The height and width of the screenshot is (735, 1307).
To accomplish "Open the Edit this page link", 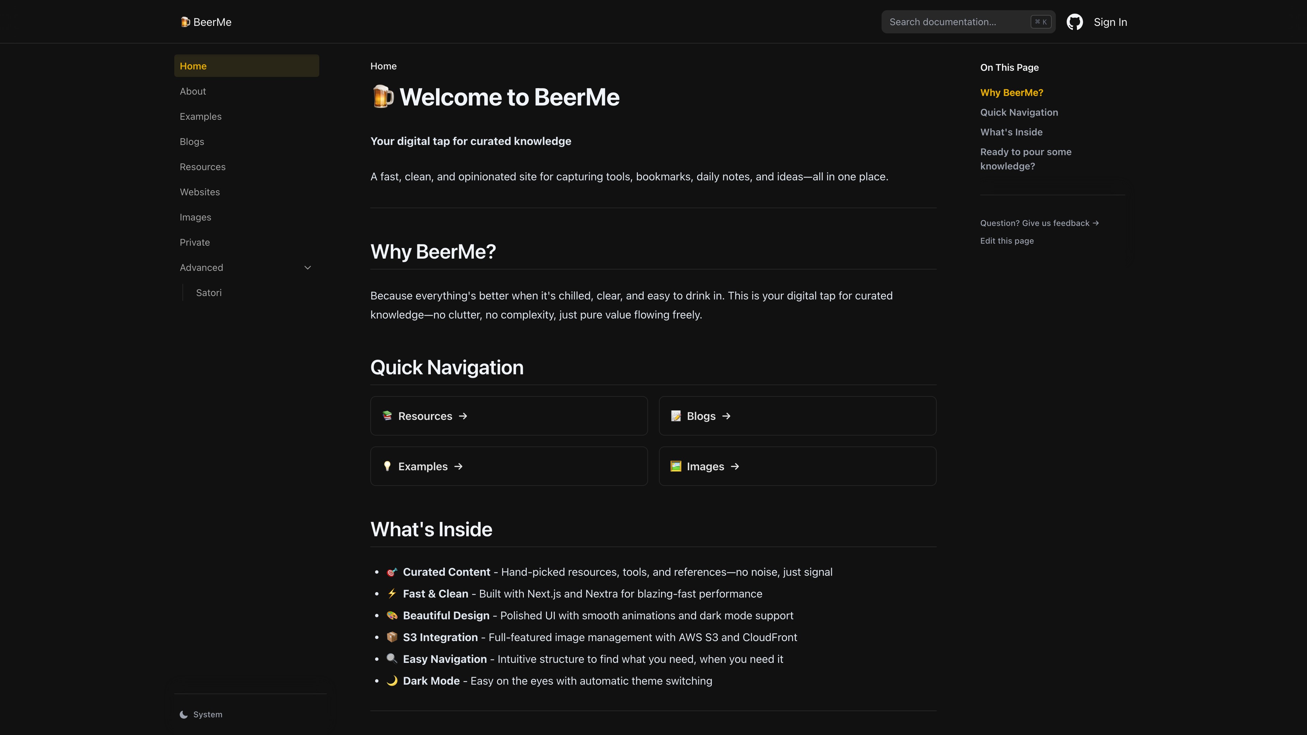I will 1007,241.
